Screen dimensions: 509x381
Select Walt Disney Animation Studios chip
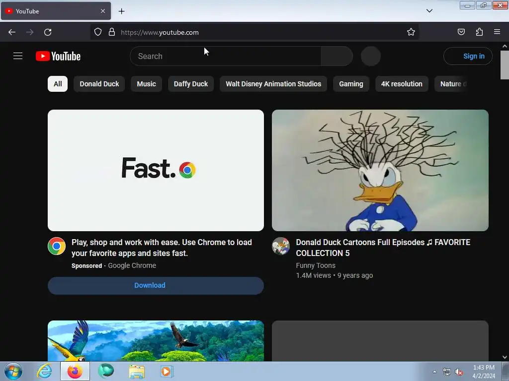(x=273, y=84)
